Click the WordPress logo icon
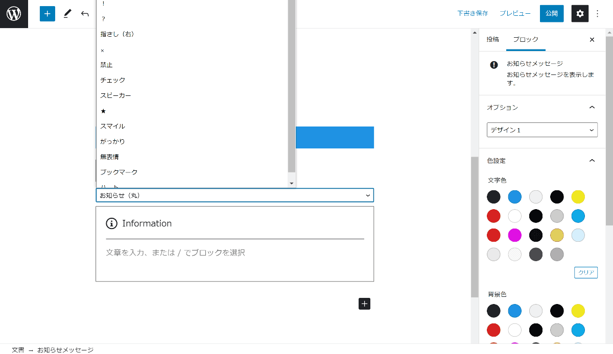The height and width of the screenshot is (354, 613). click(x=14, y=14)
